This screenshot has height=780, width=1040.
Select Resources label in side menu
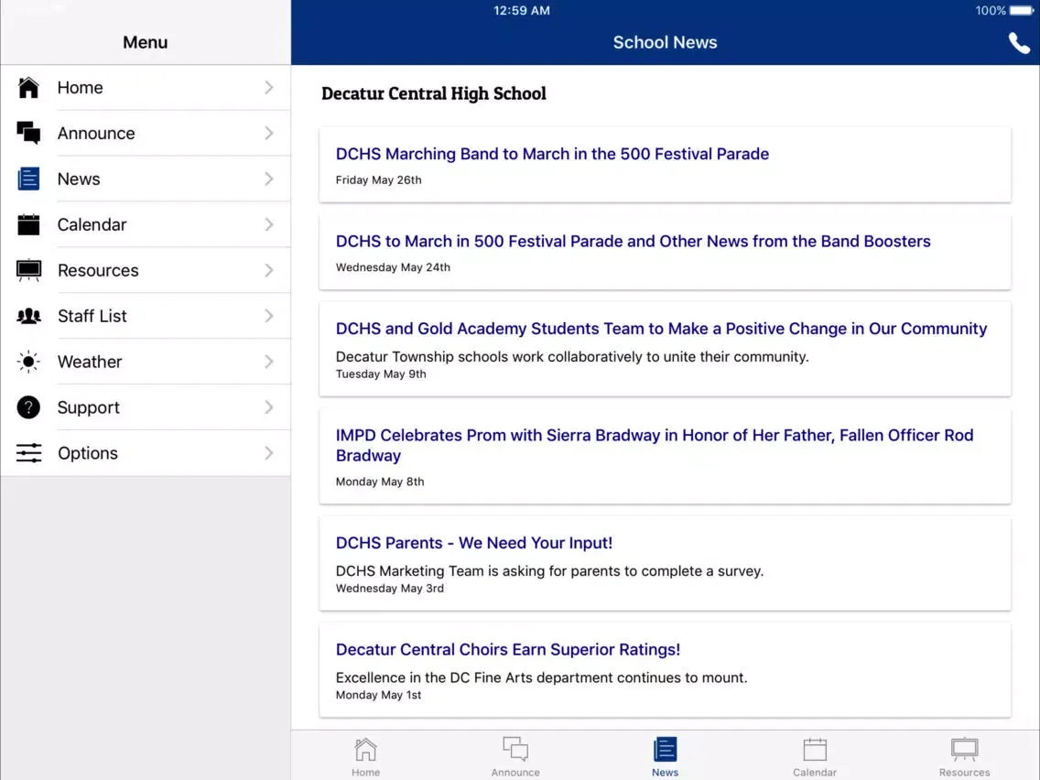coord(98,271)
